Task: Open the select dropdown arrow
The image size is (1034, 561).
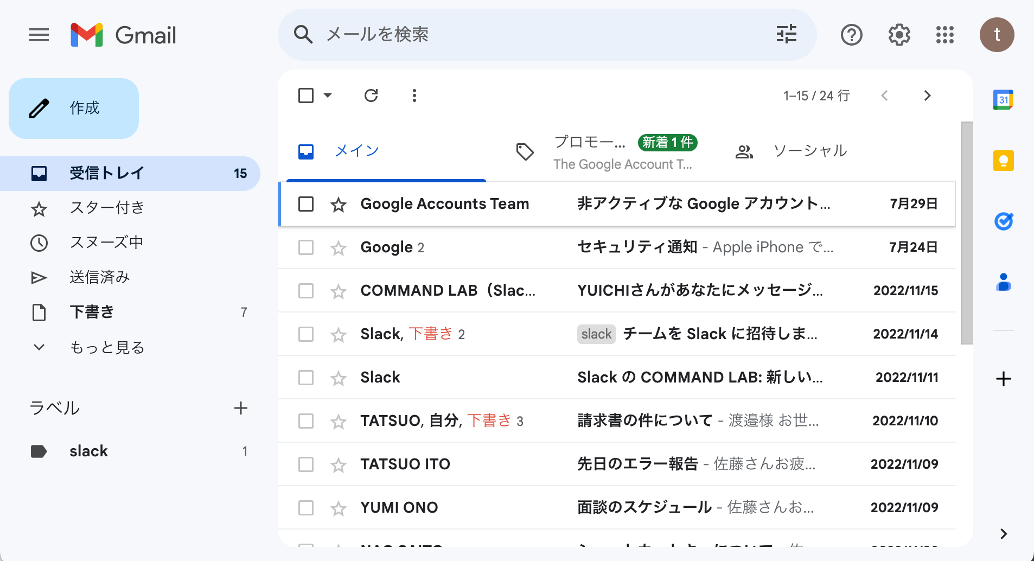Action: pos(328,95)
